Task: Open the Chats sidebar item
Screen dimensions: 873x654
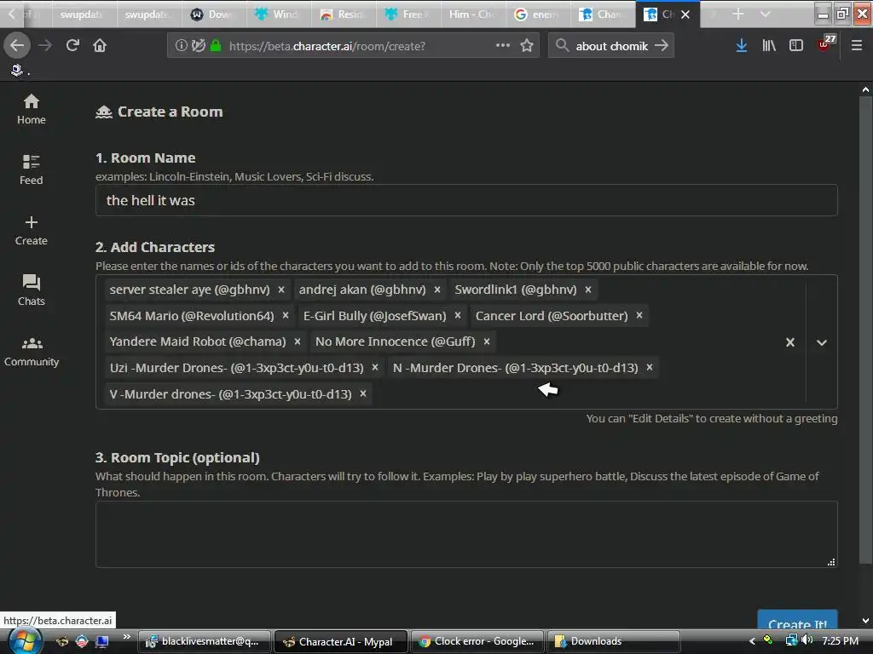Action: pos(32,290)
